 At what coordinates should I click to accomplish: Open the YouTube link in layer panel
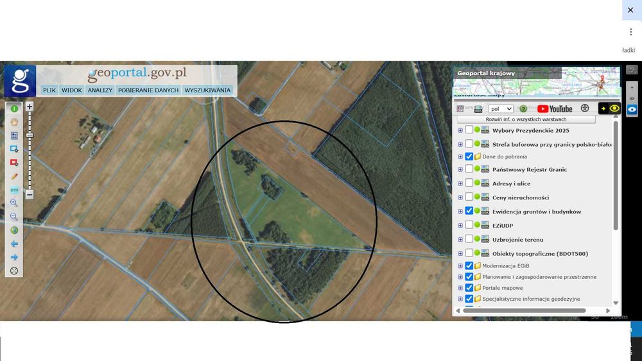point(555,109)
